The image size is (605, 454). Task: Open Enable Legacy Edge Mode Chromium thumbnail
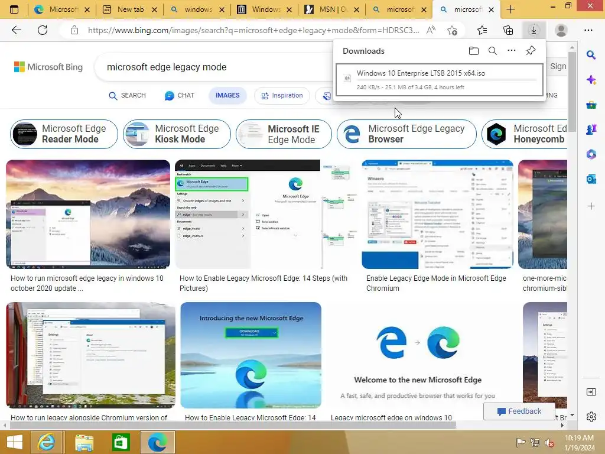438,214
